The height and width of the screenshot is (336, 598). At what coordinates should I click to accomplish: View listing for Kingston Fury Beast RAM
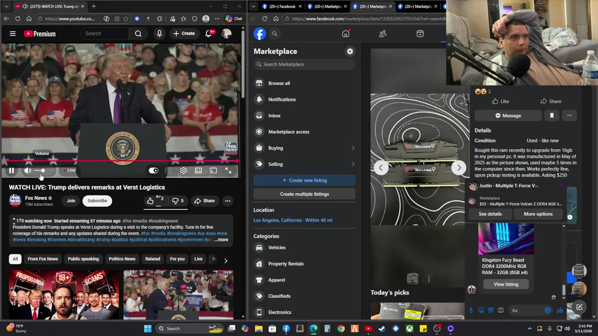tap(506, 284)
